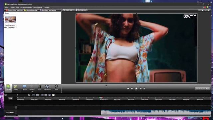The height and width of the screenshot is (120, 213).
Task: Open the timeline settings gear dropdown
Action: [x=10, y=98]
